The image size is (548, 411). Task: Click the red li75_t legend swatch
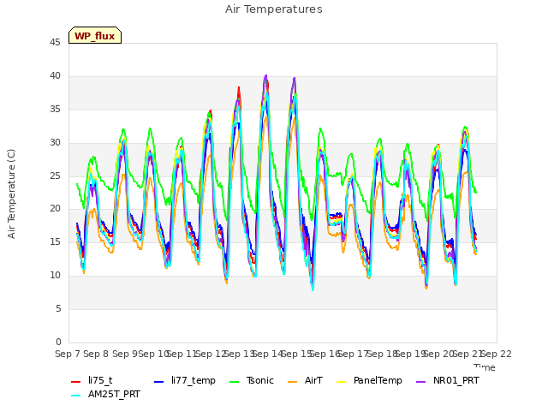coord(76,382)
